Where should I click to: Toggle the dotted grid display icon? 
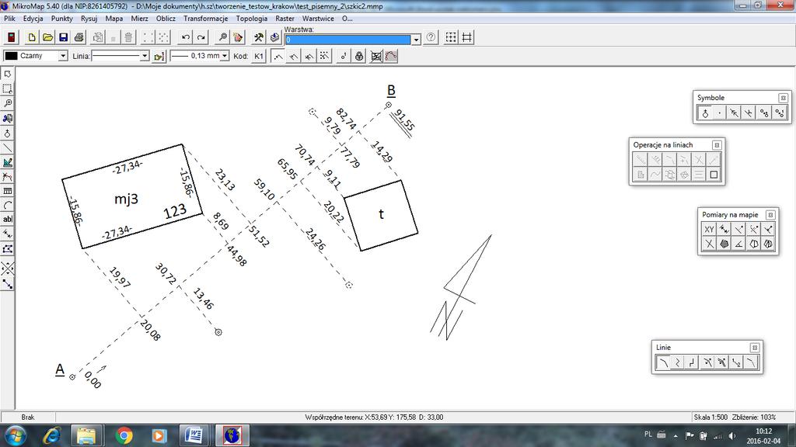[451, 37]
